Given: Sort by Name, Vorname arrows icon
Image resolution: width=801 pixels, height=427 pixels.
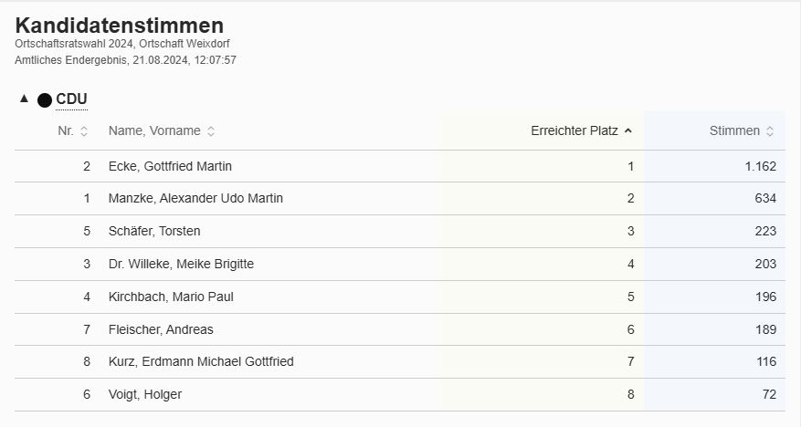Looking at the screenshot, I should click(210, 131).
